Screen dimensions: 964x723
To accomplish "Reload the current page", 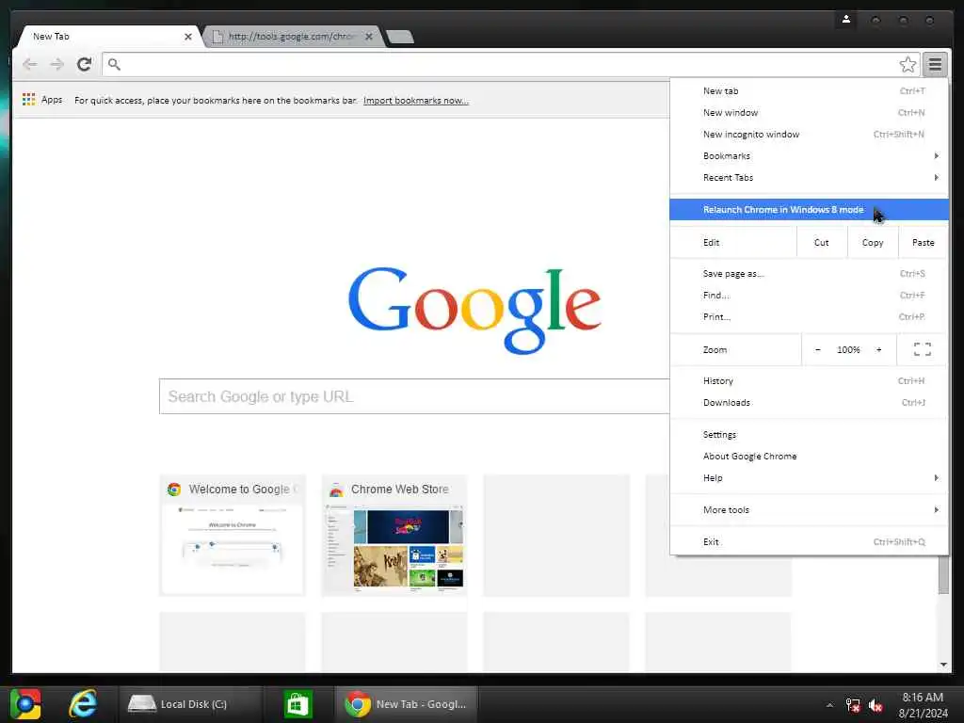I will [84, 64].
